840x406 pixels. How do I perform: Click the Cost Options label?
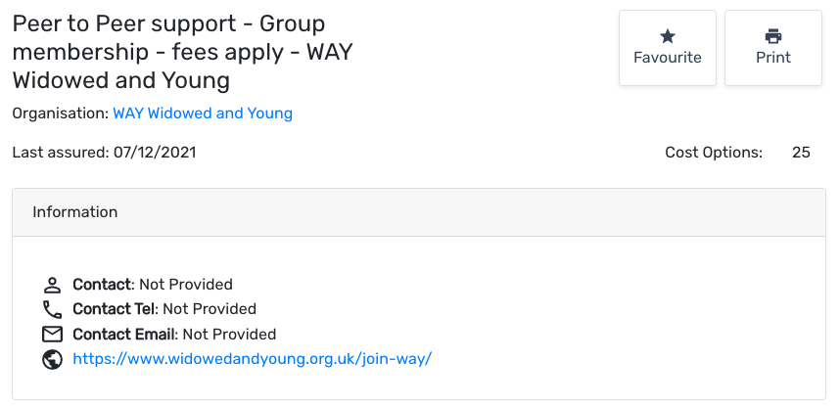(x=714, y=153)
